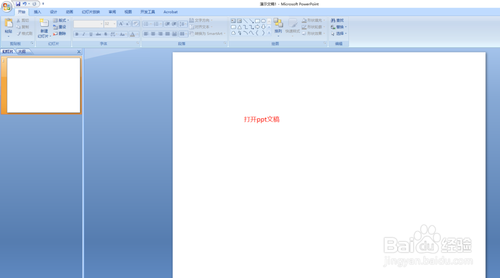The width and height of the screenshot is (500, 278).
Task: Open the change case Aa dropdown
Action: click(x=122, y=34)
